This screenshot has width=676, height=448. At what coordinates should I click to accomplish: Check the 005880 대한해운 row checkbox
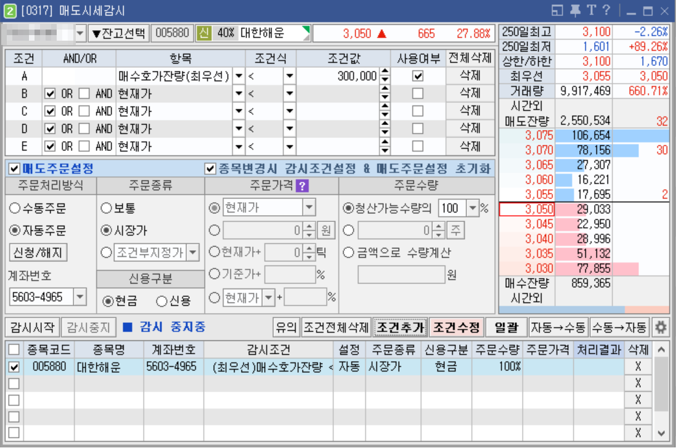click(x=14, y=367)
